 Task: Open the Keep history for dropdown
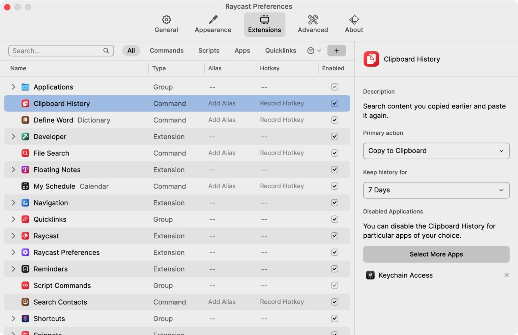coord(436,190)
